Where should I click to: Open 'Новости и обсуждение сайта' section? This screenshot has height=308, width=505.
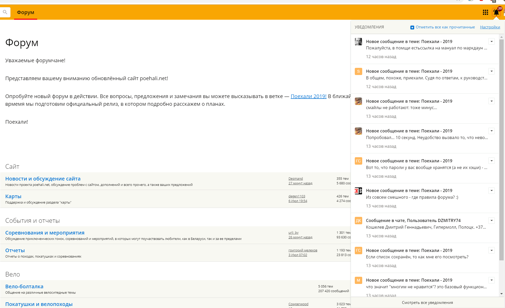click(x=43, y=179)
